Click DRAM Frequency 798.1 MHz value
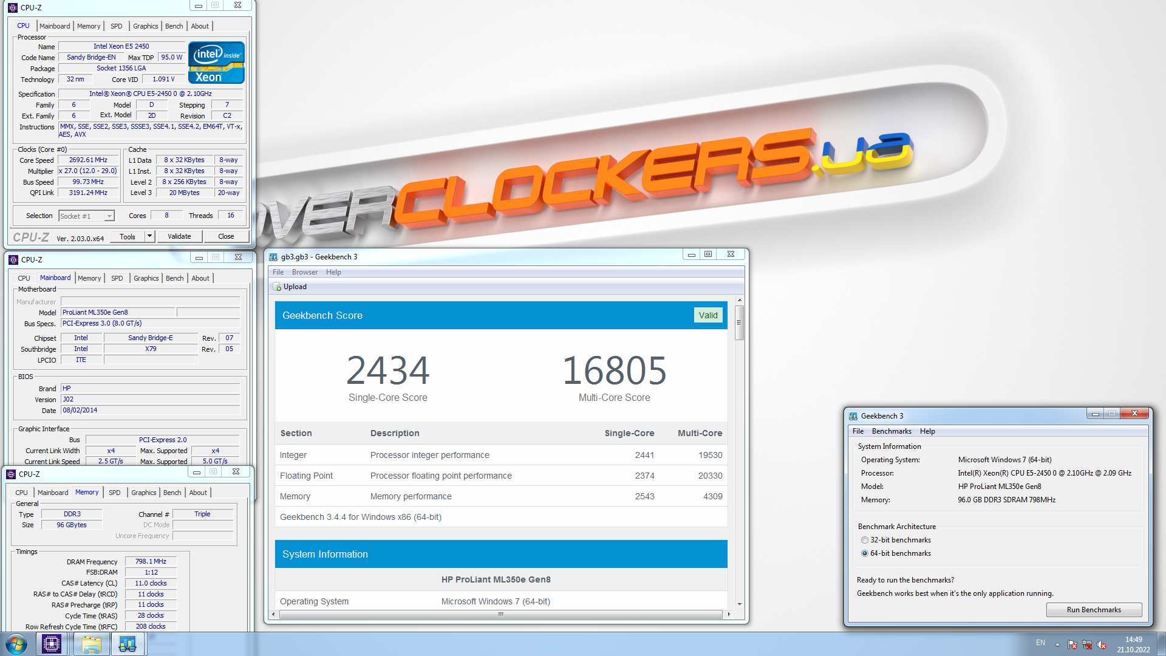The height and width of the screenshot is (656, 1166). click(x=151, y=562)
